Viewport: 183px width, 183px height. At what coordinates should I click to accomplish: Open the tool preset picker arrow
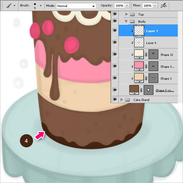pos(14,6)
